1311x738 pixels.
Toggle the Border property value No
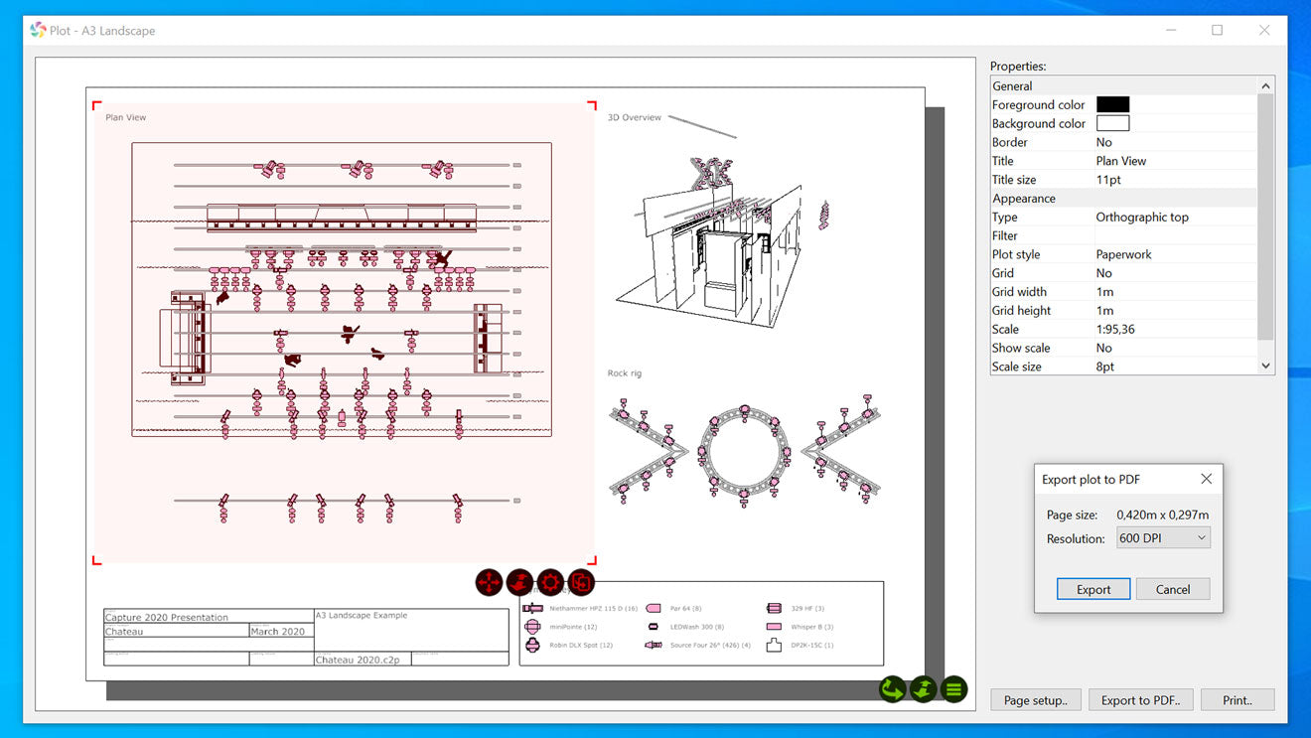[1104, 142]
